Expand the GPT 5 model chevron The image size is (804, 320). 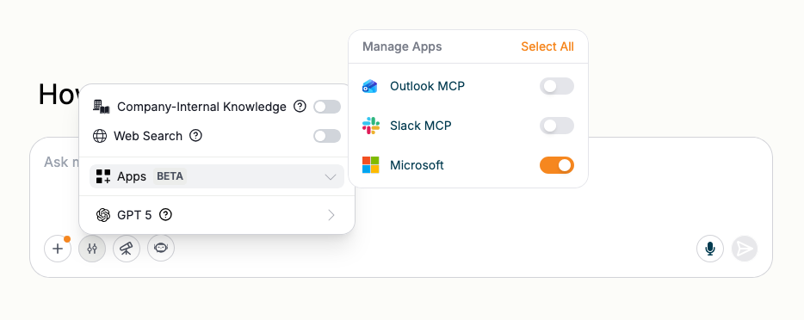(331, 215)
